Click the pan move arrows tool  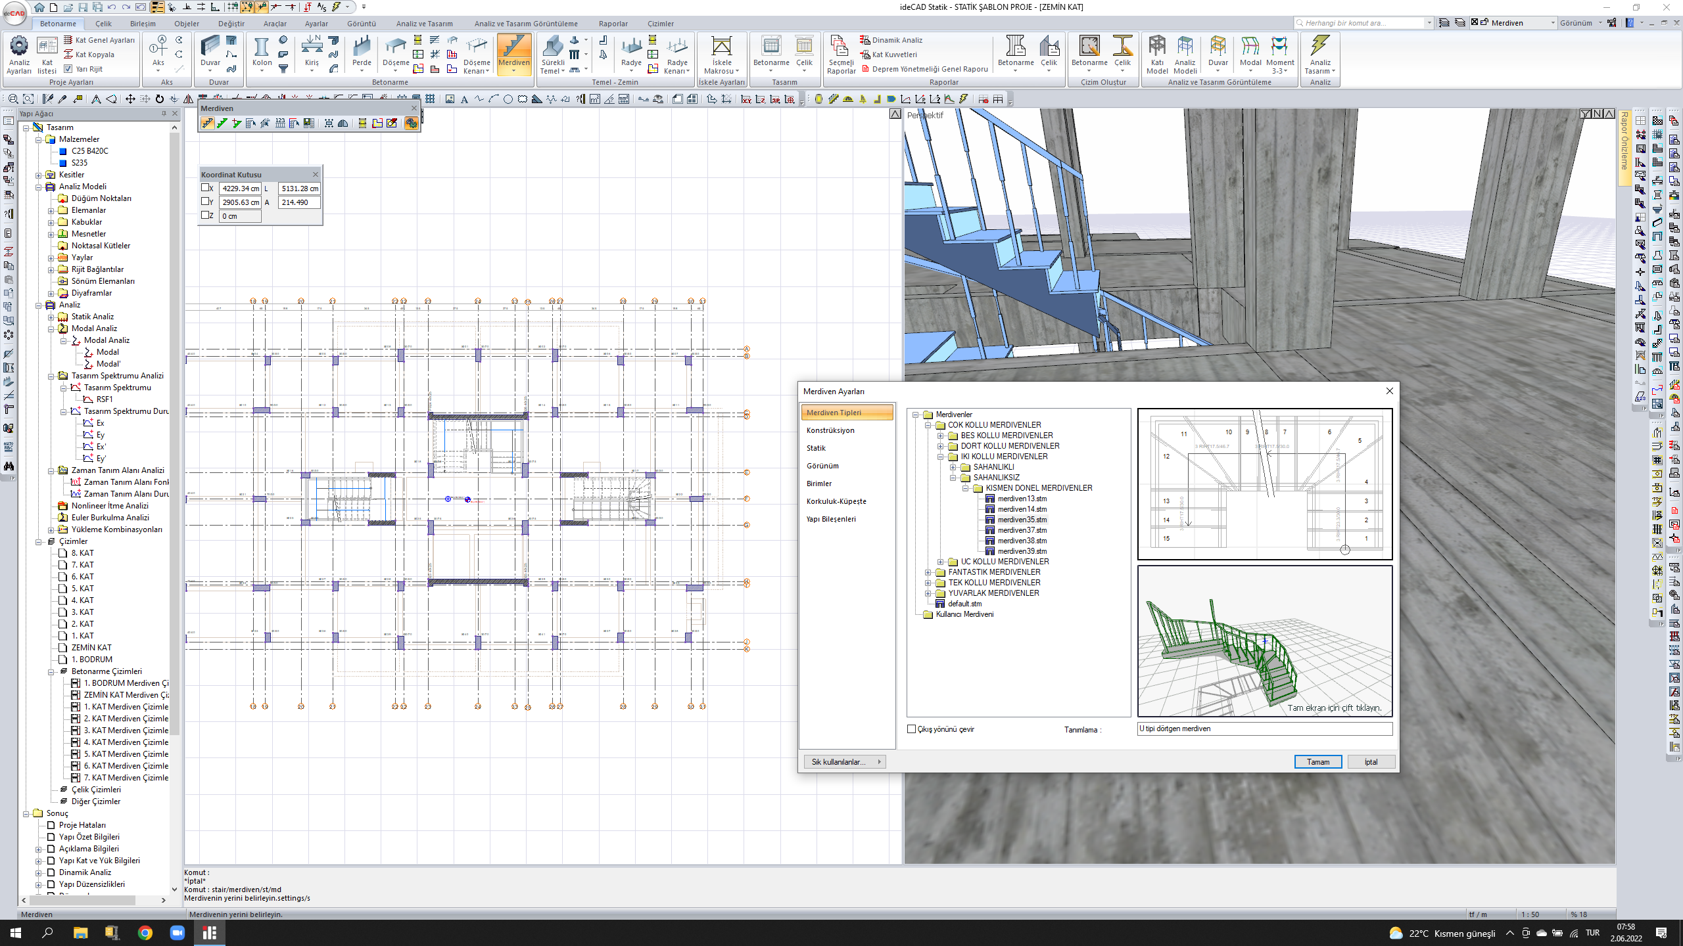coord(130,99)
